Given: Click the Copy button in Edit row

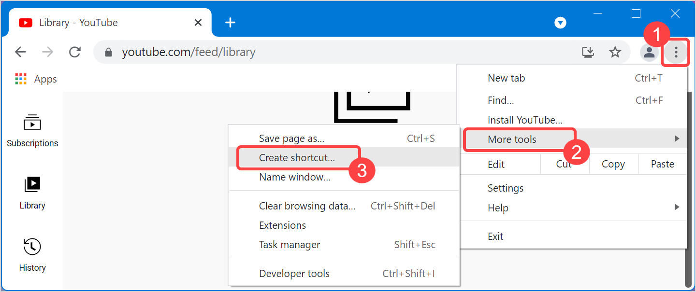Looking at the screenshot, I should click(613, 164).
